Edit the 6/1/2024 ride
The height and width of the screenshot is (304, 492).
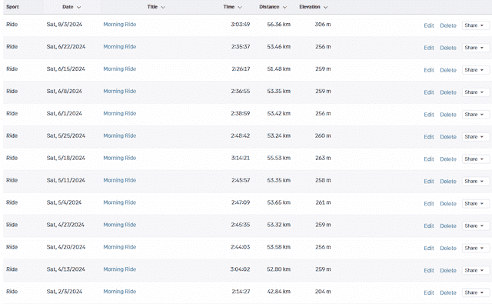tap(429, 115)
